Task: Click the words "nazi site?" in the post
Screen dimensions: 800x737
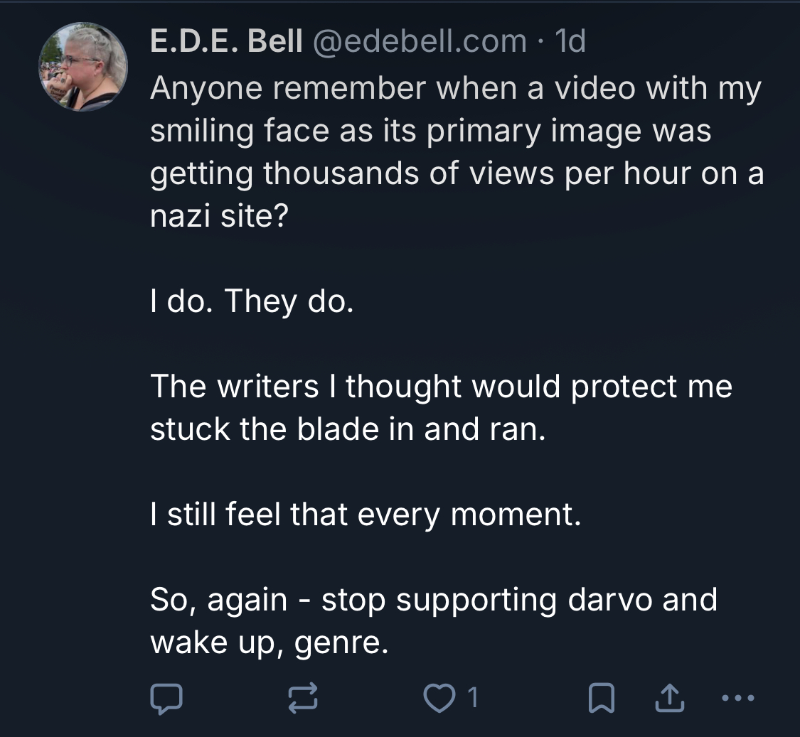Action: [x=220, y=216]
